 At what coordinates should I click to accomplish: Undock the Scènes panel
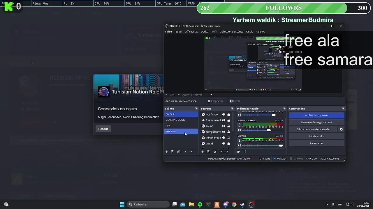(196, 109)
